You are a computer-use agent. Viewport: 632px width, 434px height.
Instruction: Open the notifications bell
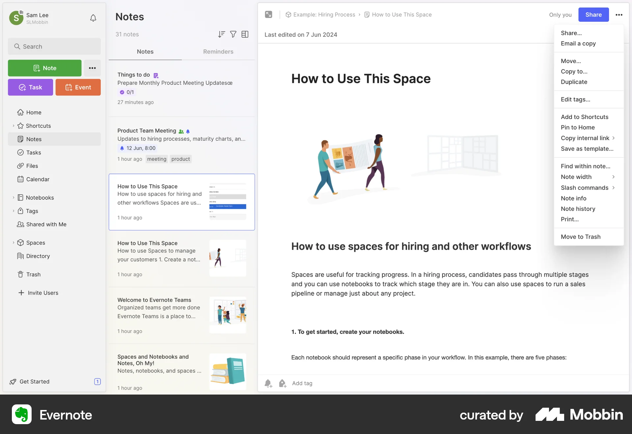click(93, 18)
